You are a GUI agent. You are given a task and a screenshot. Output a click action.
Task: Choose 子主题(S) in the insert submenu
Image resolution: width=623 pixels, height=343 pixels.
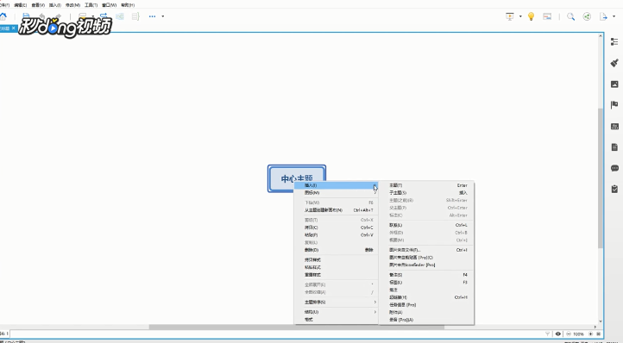[x=426, y=192]
